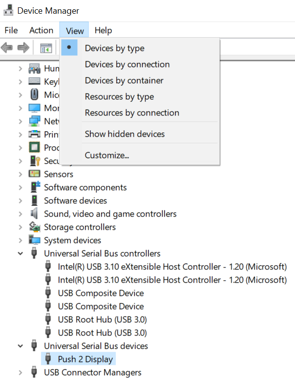Open the Help menu

pyautogui.click(x=103, y=30)
